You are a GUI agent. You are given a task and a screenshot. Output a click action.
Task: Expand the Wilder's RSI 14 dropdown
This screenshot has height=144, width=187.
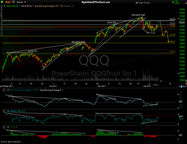[x=25, y=111]
